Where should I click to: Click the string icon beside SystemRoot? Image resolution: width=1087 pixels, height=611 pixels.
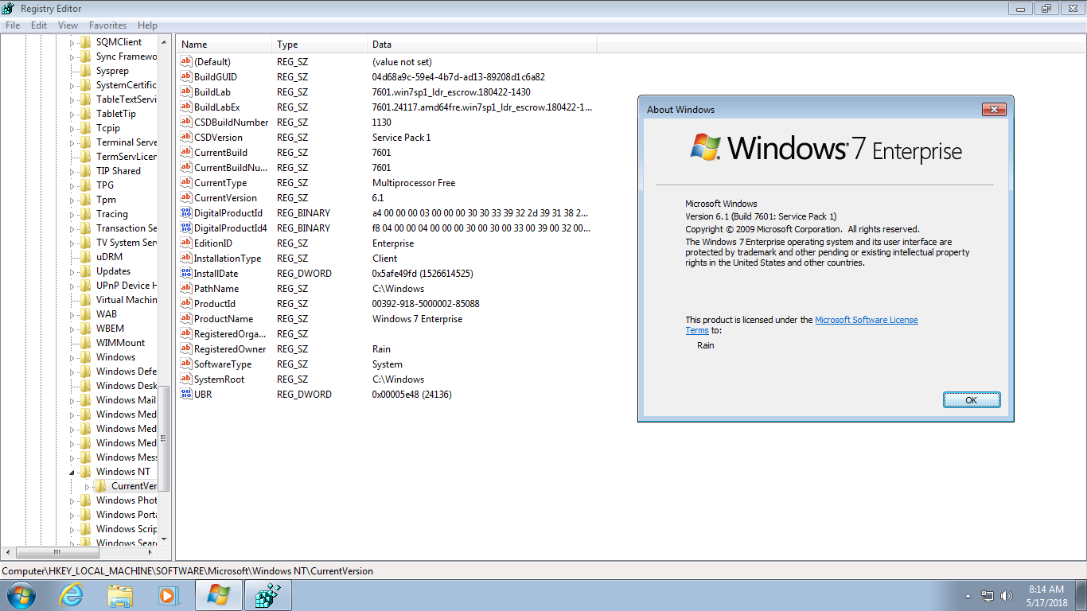coord(187,379)
